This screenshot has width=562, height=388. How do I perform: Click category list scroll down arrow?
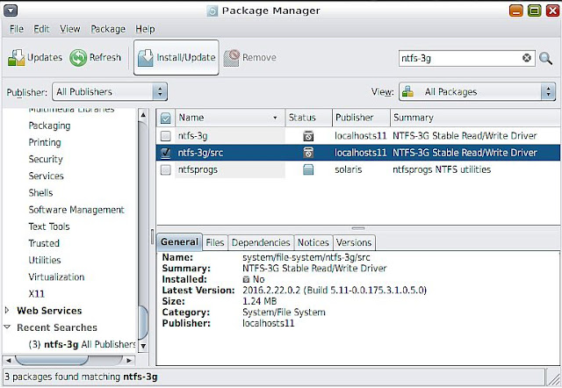click(x=143, y=346)
